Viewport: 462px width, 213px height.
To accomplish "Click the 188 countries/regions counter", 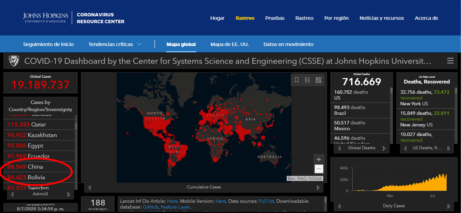I will point(98,204).
